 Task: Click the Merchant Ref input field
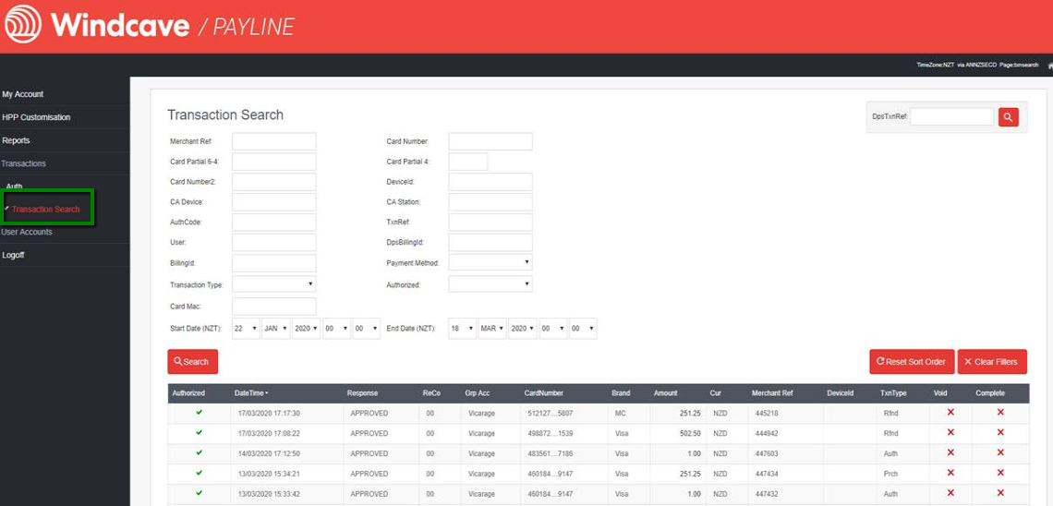tap(274, 141)
